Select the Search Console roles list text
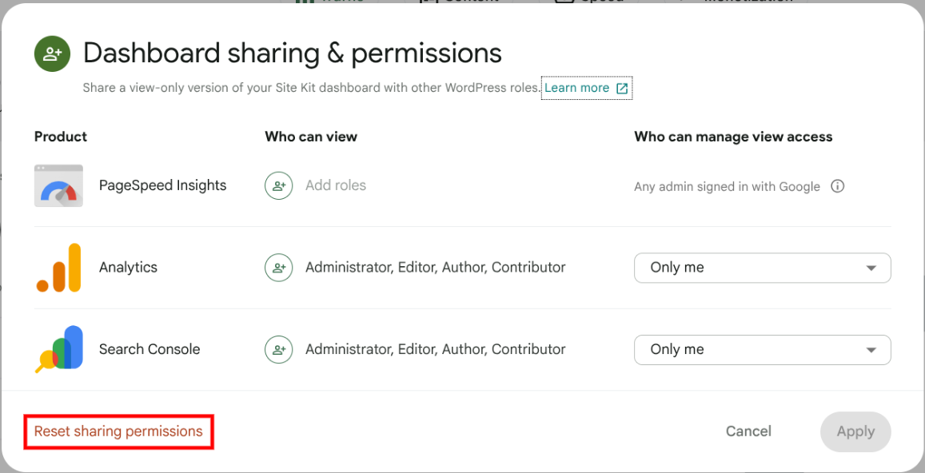The image size is (925, 473). [x=435, y=349]
